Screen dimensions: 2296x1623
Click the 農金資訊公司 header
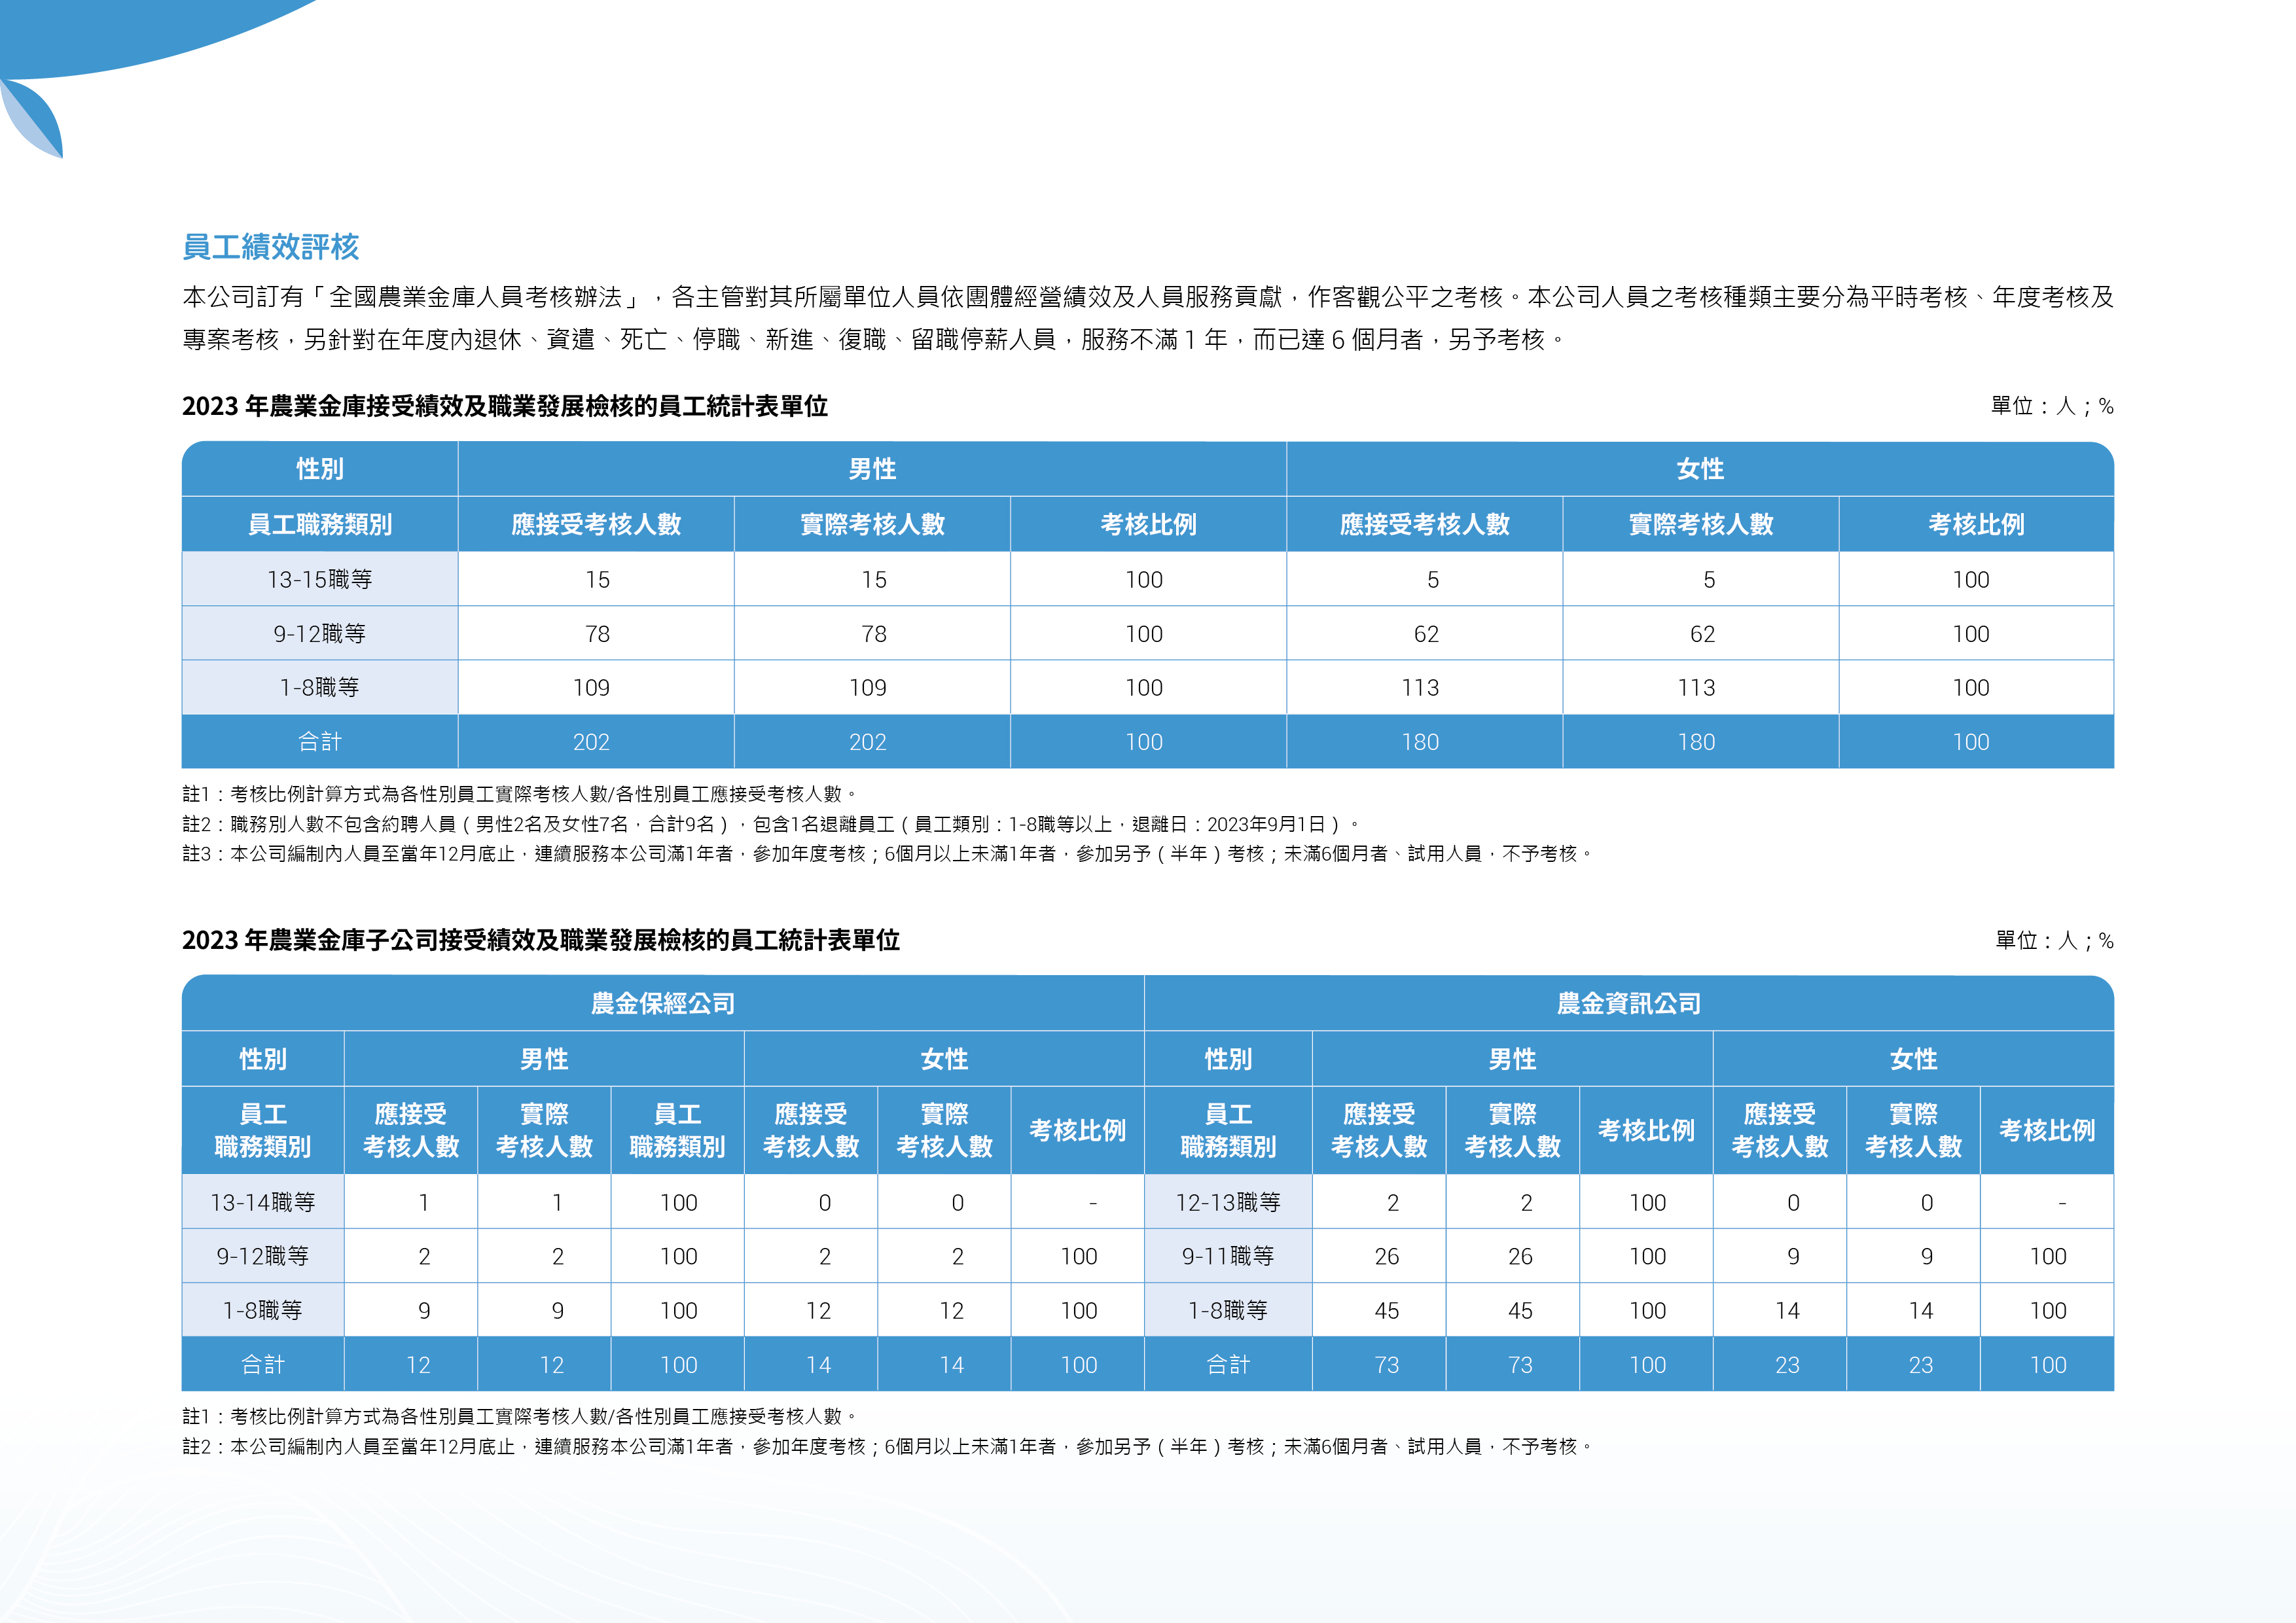1629,1003
